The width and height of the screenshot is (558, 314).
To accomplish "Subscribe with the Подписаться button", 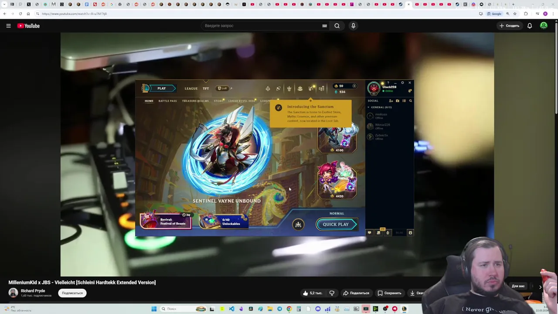I will pyautogui.click(x=72, y=293).
